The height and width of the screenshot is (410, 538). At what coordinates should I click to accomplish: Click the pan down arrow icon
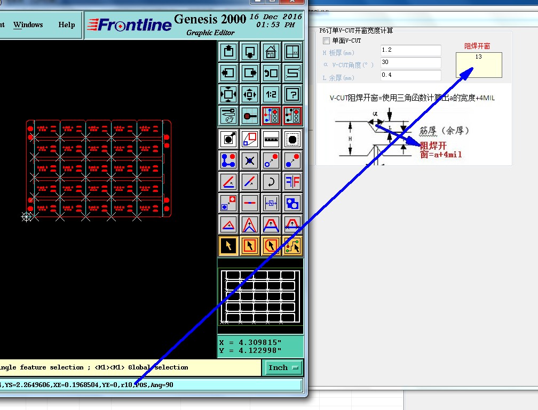tap(250, 52)
